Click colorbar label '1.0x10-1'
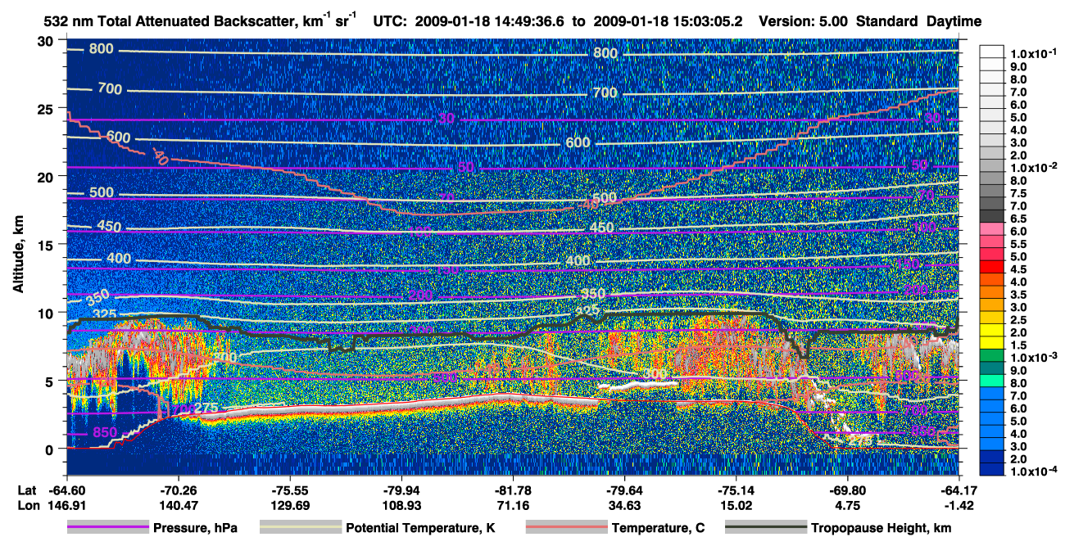This screenshot has width=1065, height=546. [1032, 53]
